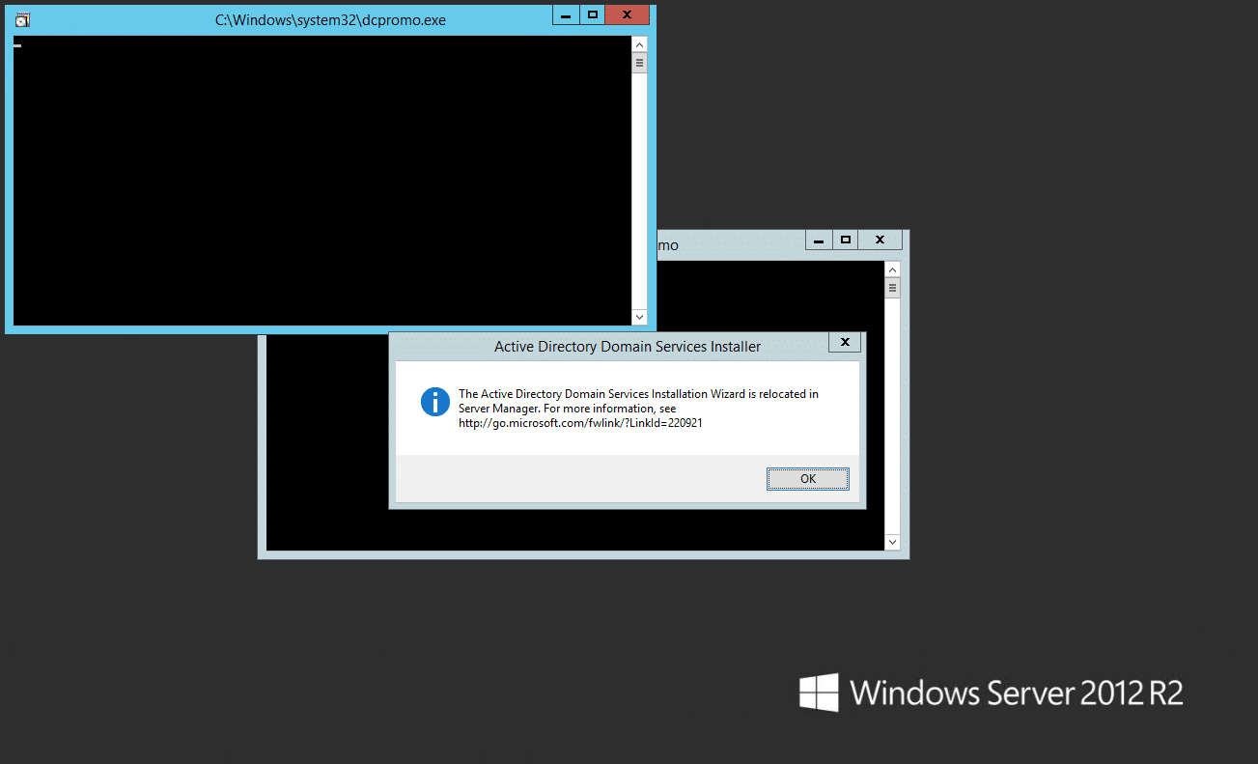Click the scrollbar thumb in the dcpromo.exe window
1258x764 pixels.
coord(639,63)
